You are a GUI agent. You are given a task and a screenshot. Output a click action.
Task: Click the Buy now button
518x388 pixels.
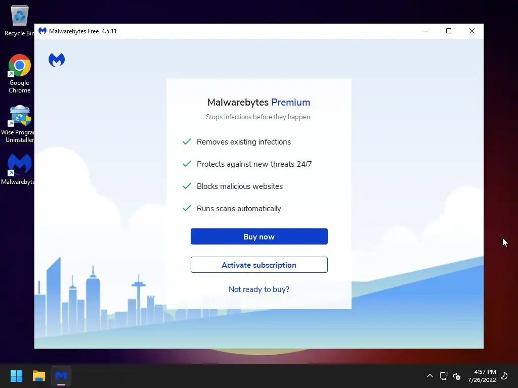(x=259, y=236)
